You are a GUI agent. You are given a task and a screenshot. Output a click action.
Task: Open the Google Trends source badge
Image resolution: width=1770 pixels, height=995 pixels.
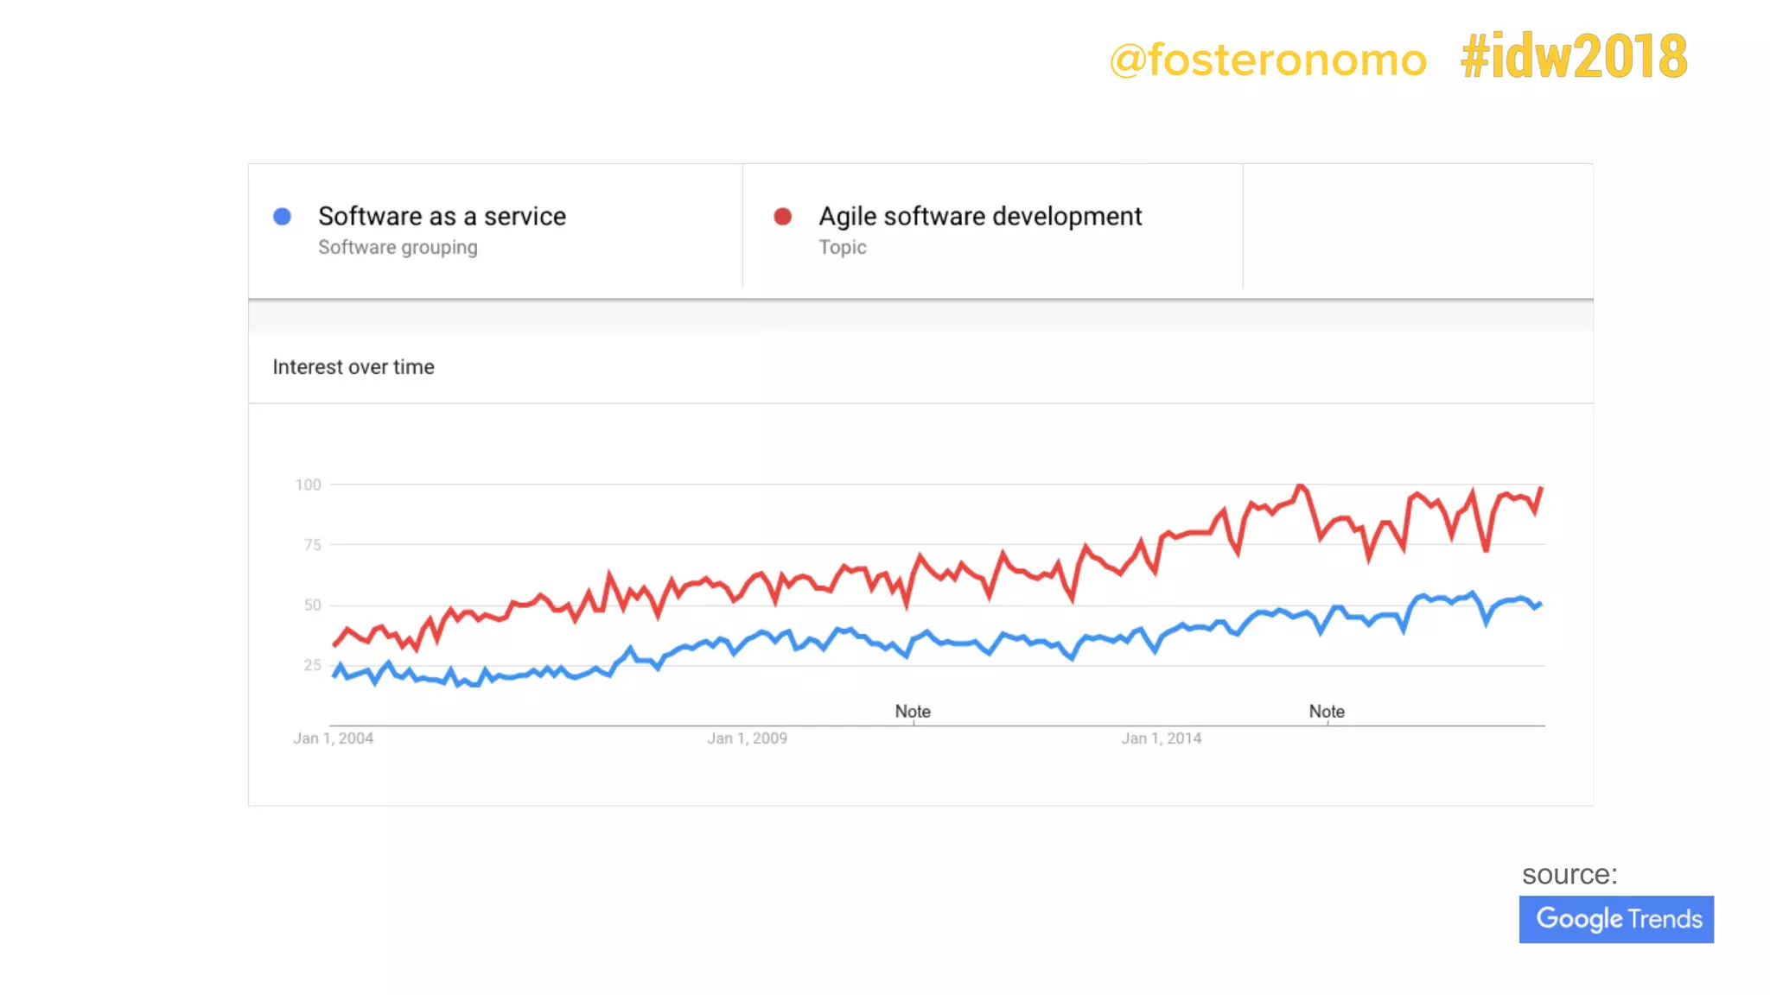(x=1616, y=919)
